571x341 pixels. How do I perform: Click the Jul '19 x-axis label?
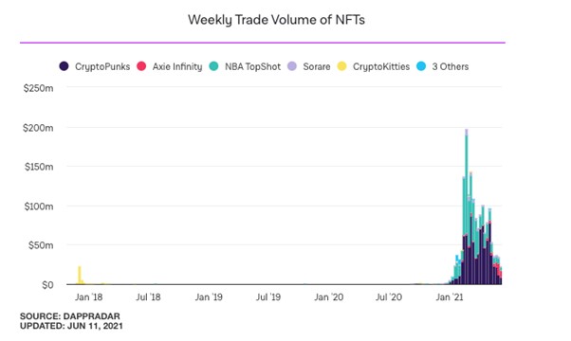coord(268,297)
